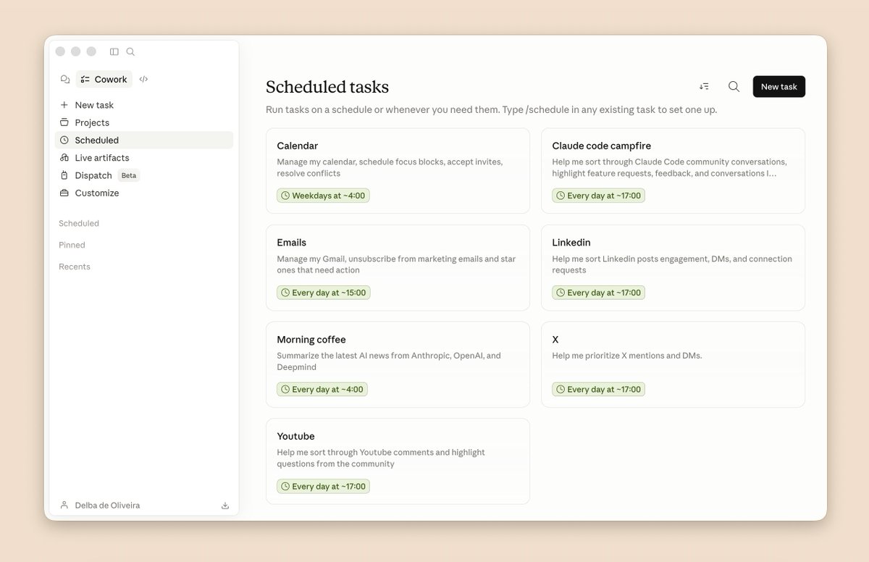Open the sort options icon
The image size is (869, 562).
[x=704, y=86]
